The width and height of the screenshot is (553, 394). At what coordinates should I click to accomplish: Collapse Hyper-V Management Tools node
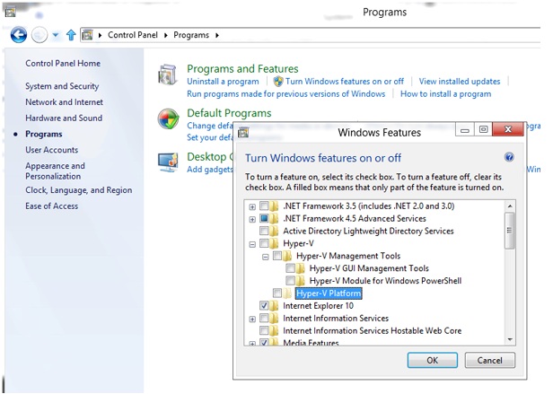(x=266, y=257)
